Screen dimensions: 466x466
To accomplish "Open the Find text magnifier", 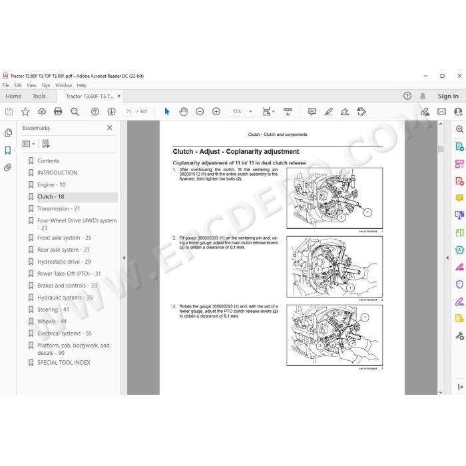I will coord(75,112).
